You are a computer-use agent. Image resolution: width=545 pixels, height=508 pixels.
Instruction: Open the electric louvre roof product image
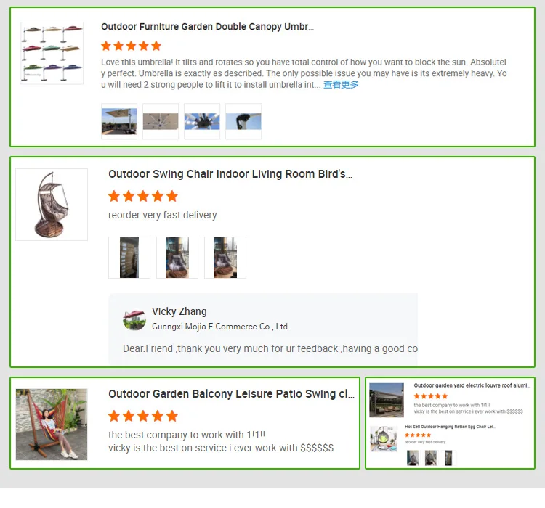click(x=387, y=400)
